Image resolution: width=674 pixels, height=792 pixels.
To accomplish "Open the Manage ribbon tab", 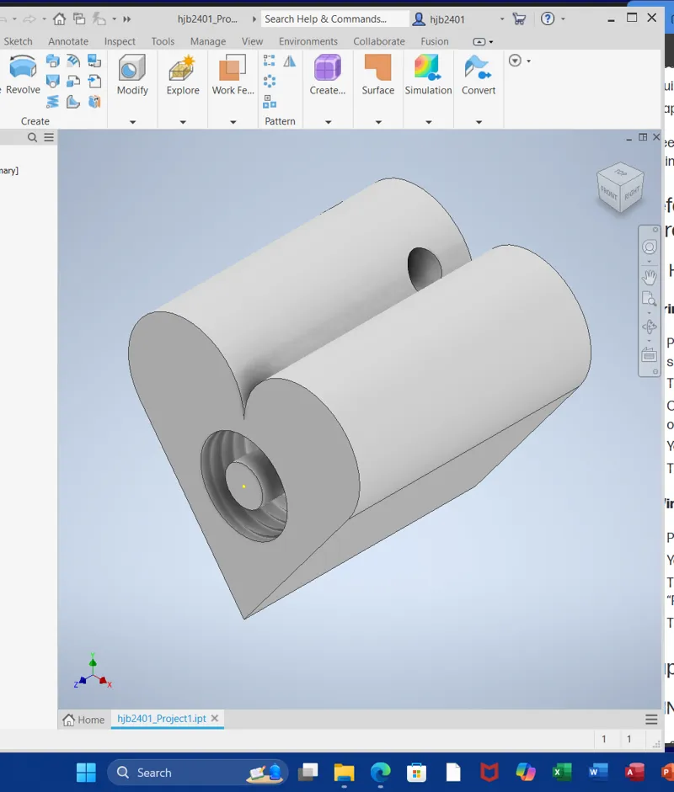I will coord(208,41).
